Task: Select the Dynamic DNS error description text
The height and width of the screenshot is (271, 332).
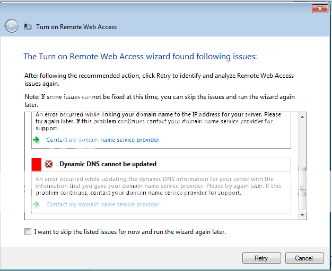Action: click(x=158, y=186)
